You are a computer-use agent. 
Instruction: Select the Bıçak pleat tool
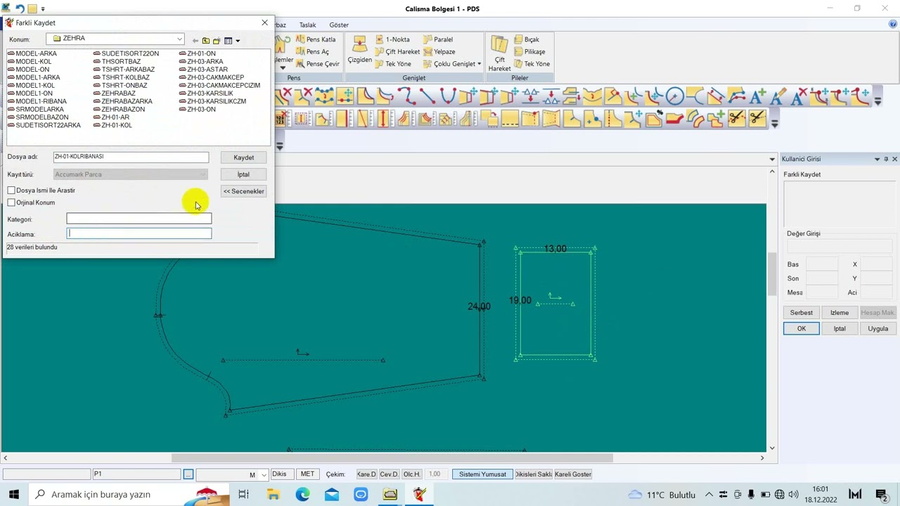(527, 39)
